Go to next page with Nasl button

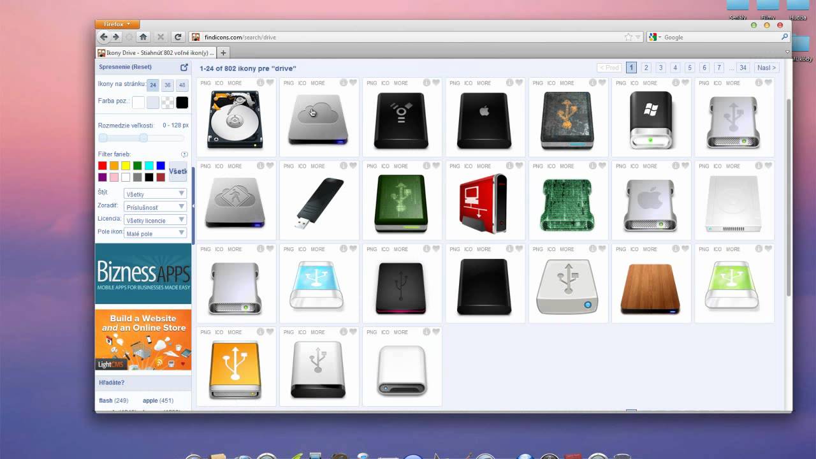pyautogui.click(x=766, y=67)
